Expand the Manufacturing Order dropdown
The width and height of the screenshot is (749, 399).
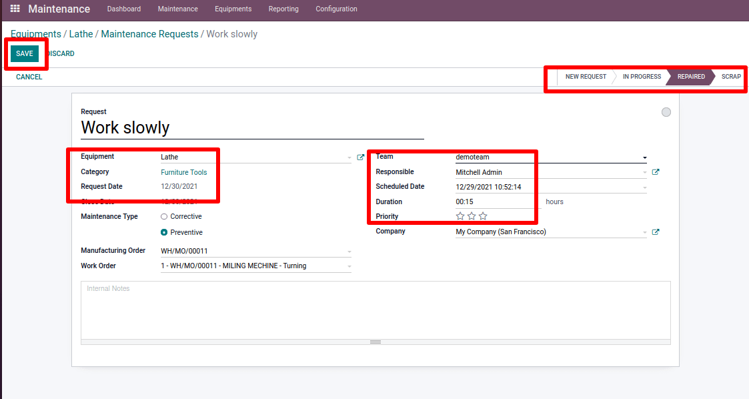(349, 252)
